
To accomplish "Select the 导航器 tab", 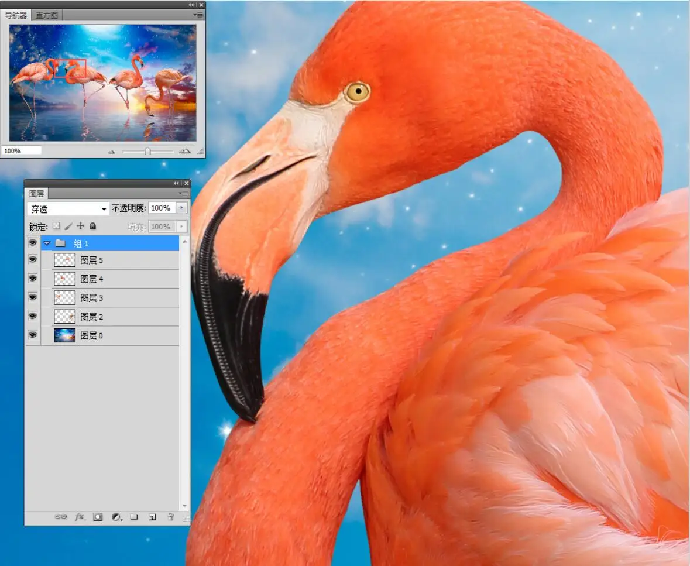I will (x=16, y=15).
